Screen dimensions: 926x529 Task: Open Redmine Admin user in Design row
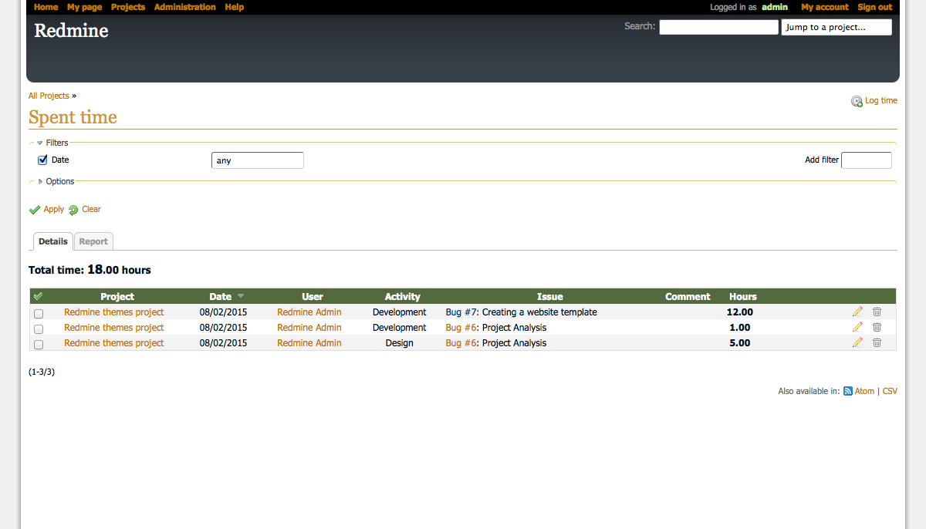309,343
